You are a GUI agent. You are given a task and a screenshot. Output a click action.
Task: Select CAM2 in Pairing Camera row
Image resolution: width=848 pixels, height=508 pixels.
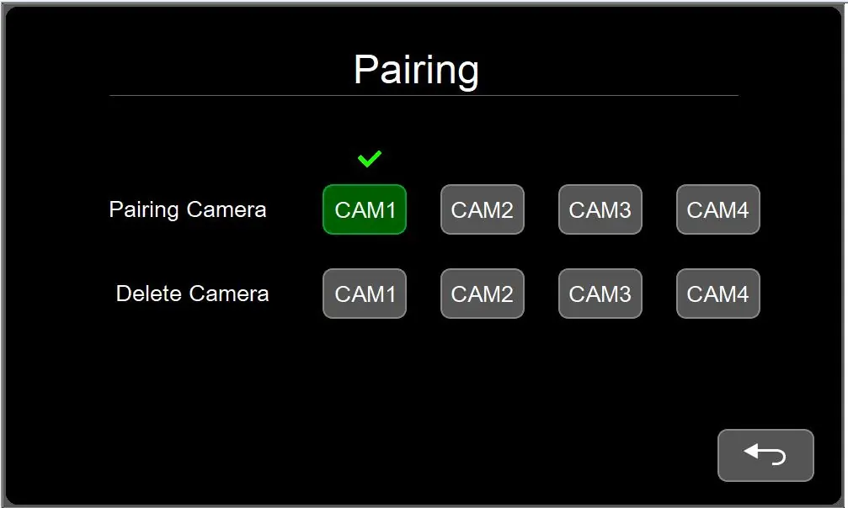(483, 209)
